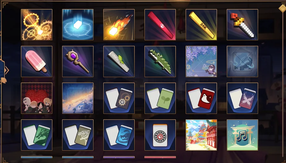This screenshot has width=286, height=163.
Task: Select the leaf sprout white stick
Action: click(119, 62)
